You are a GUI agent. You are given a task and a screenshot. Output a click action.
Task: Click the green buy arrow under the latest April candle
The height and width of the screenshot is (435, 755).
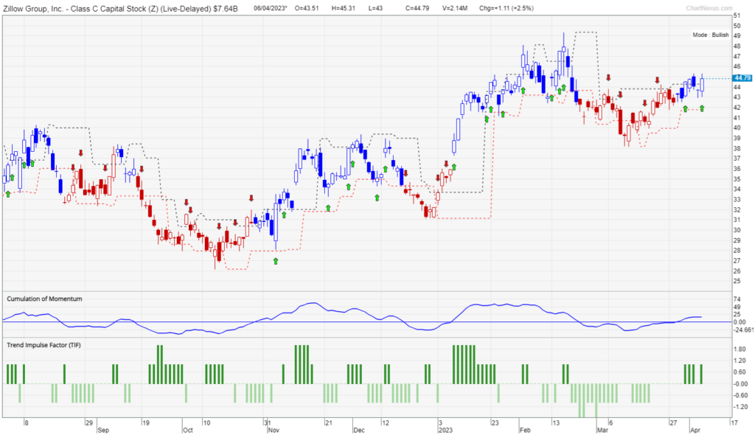click(x=702, y=109)
